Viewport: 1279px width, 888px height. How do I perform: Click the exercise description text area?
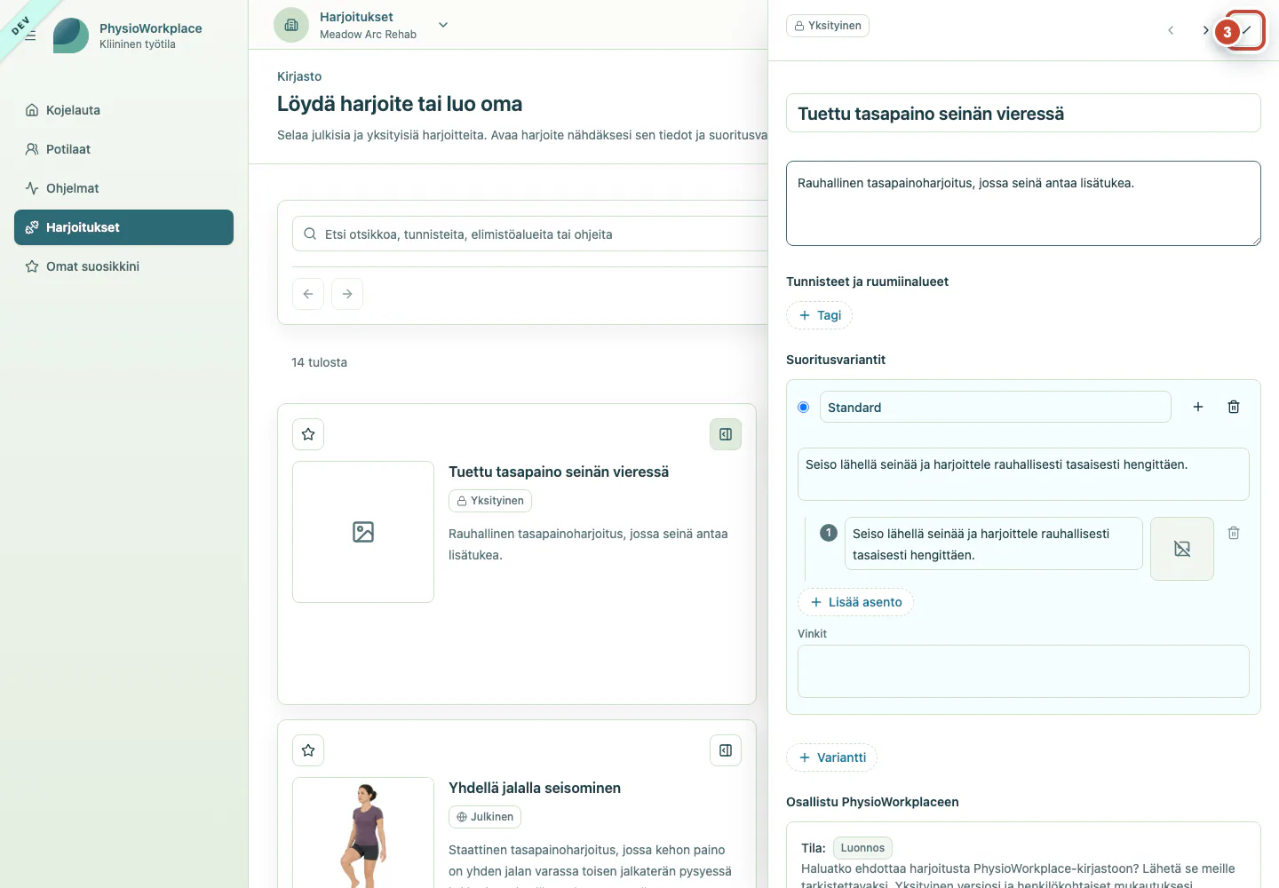(1023, 203)
